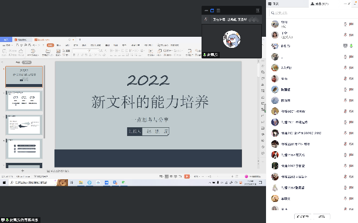358x223 pixels.
Task: Select the highlighted Start ribbon tab
Action: pyautogui.click(x=50, y=46)
